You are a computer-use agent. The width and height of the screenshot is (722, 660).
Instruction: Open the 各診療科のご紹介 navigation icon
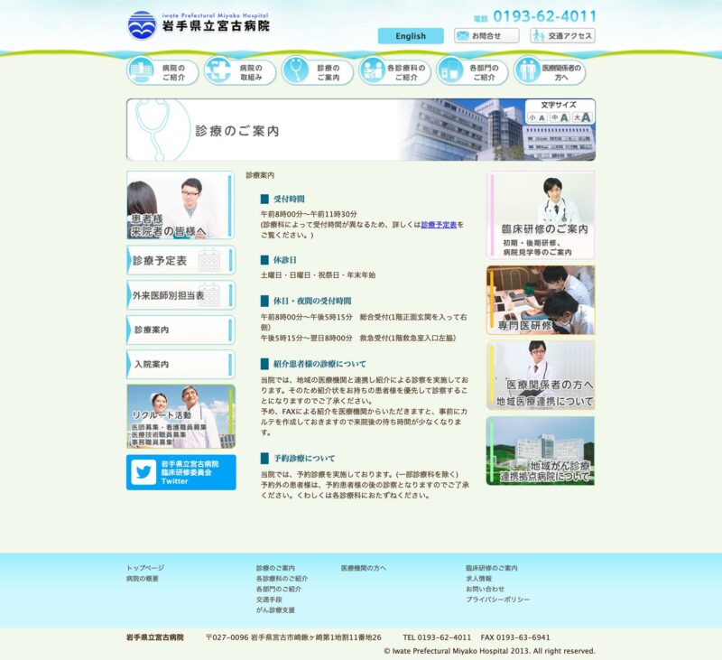(372, 70)
